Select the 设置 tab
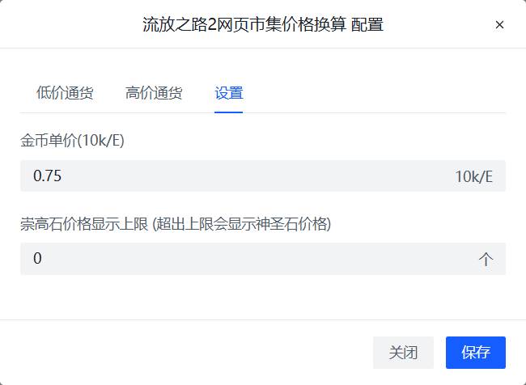This screenshot has width=526, height=385. pos(229,92)
